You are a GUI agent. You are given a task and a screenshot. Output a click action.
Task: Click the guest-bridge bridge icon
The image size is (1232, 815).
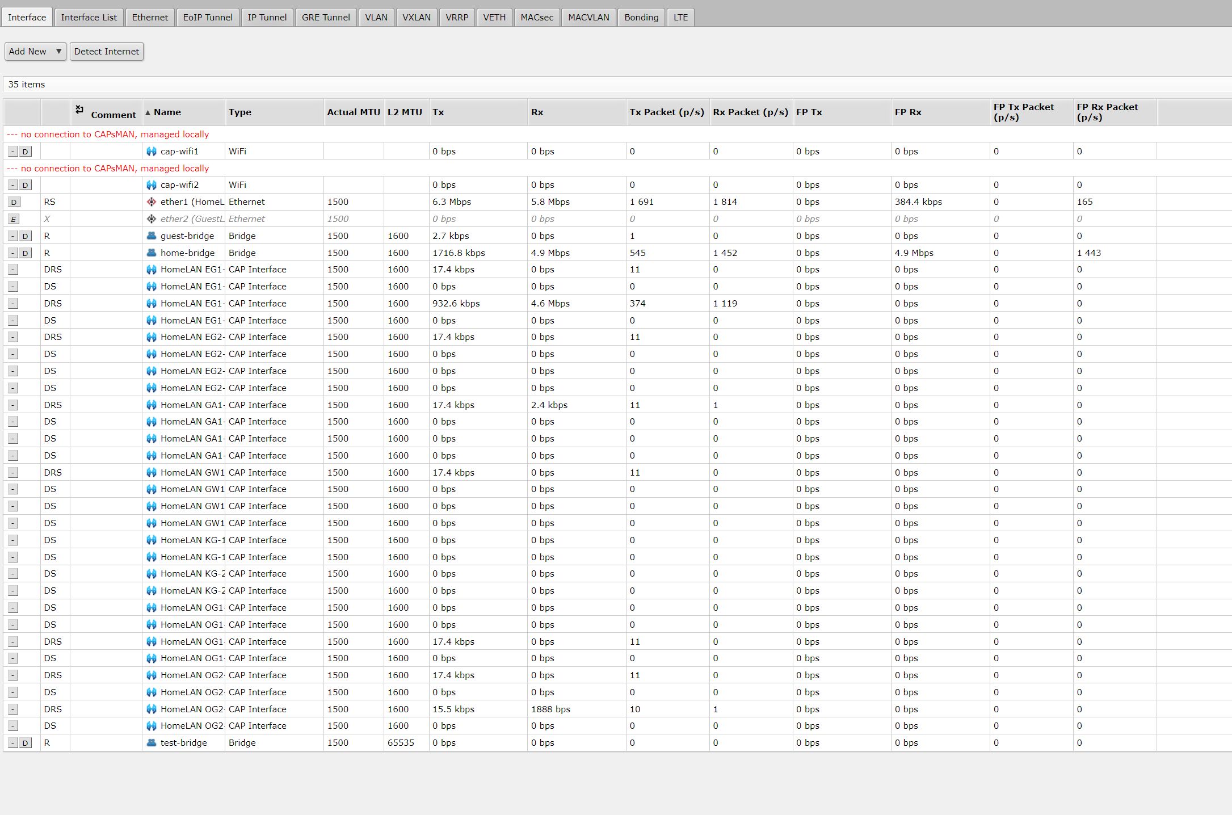(151, 236)
